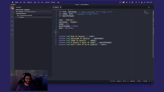
Task: Open the Explorer view in activity bar
Action: (12, 8)
